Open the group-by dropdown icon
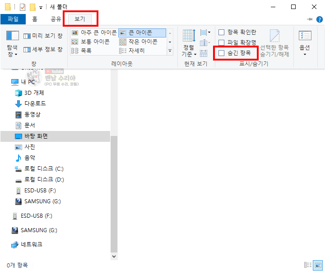The height and width of the screenshot is (271, 325). (x=205, y=33)
